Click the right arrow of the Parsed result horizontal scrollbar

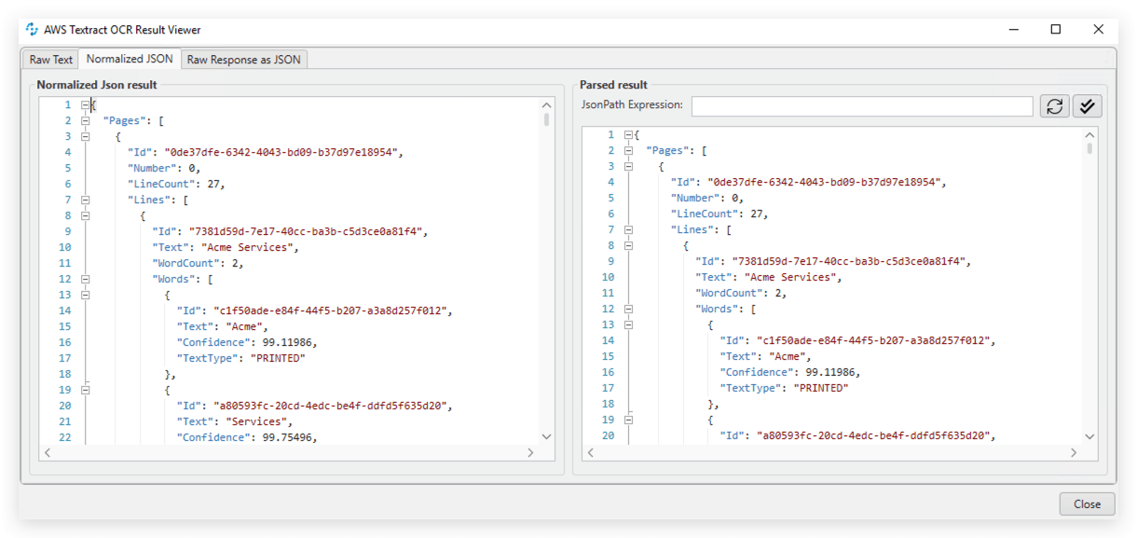[x=1074, y=453]
